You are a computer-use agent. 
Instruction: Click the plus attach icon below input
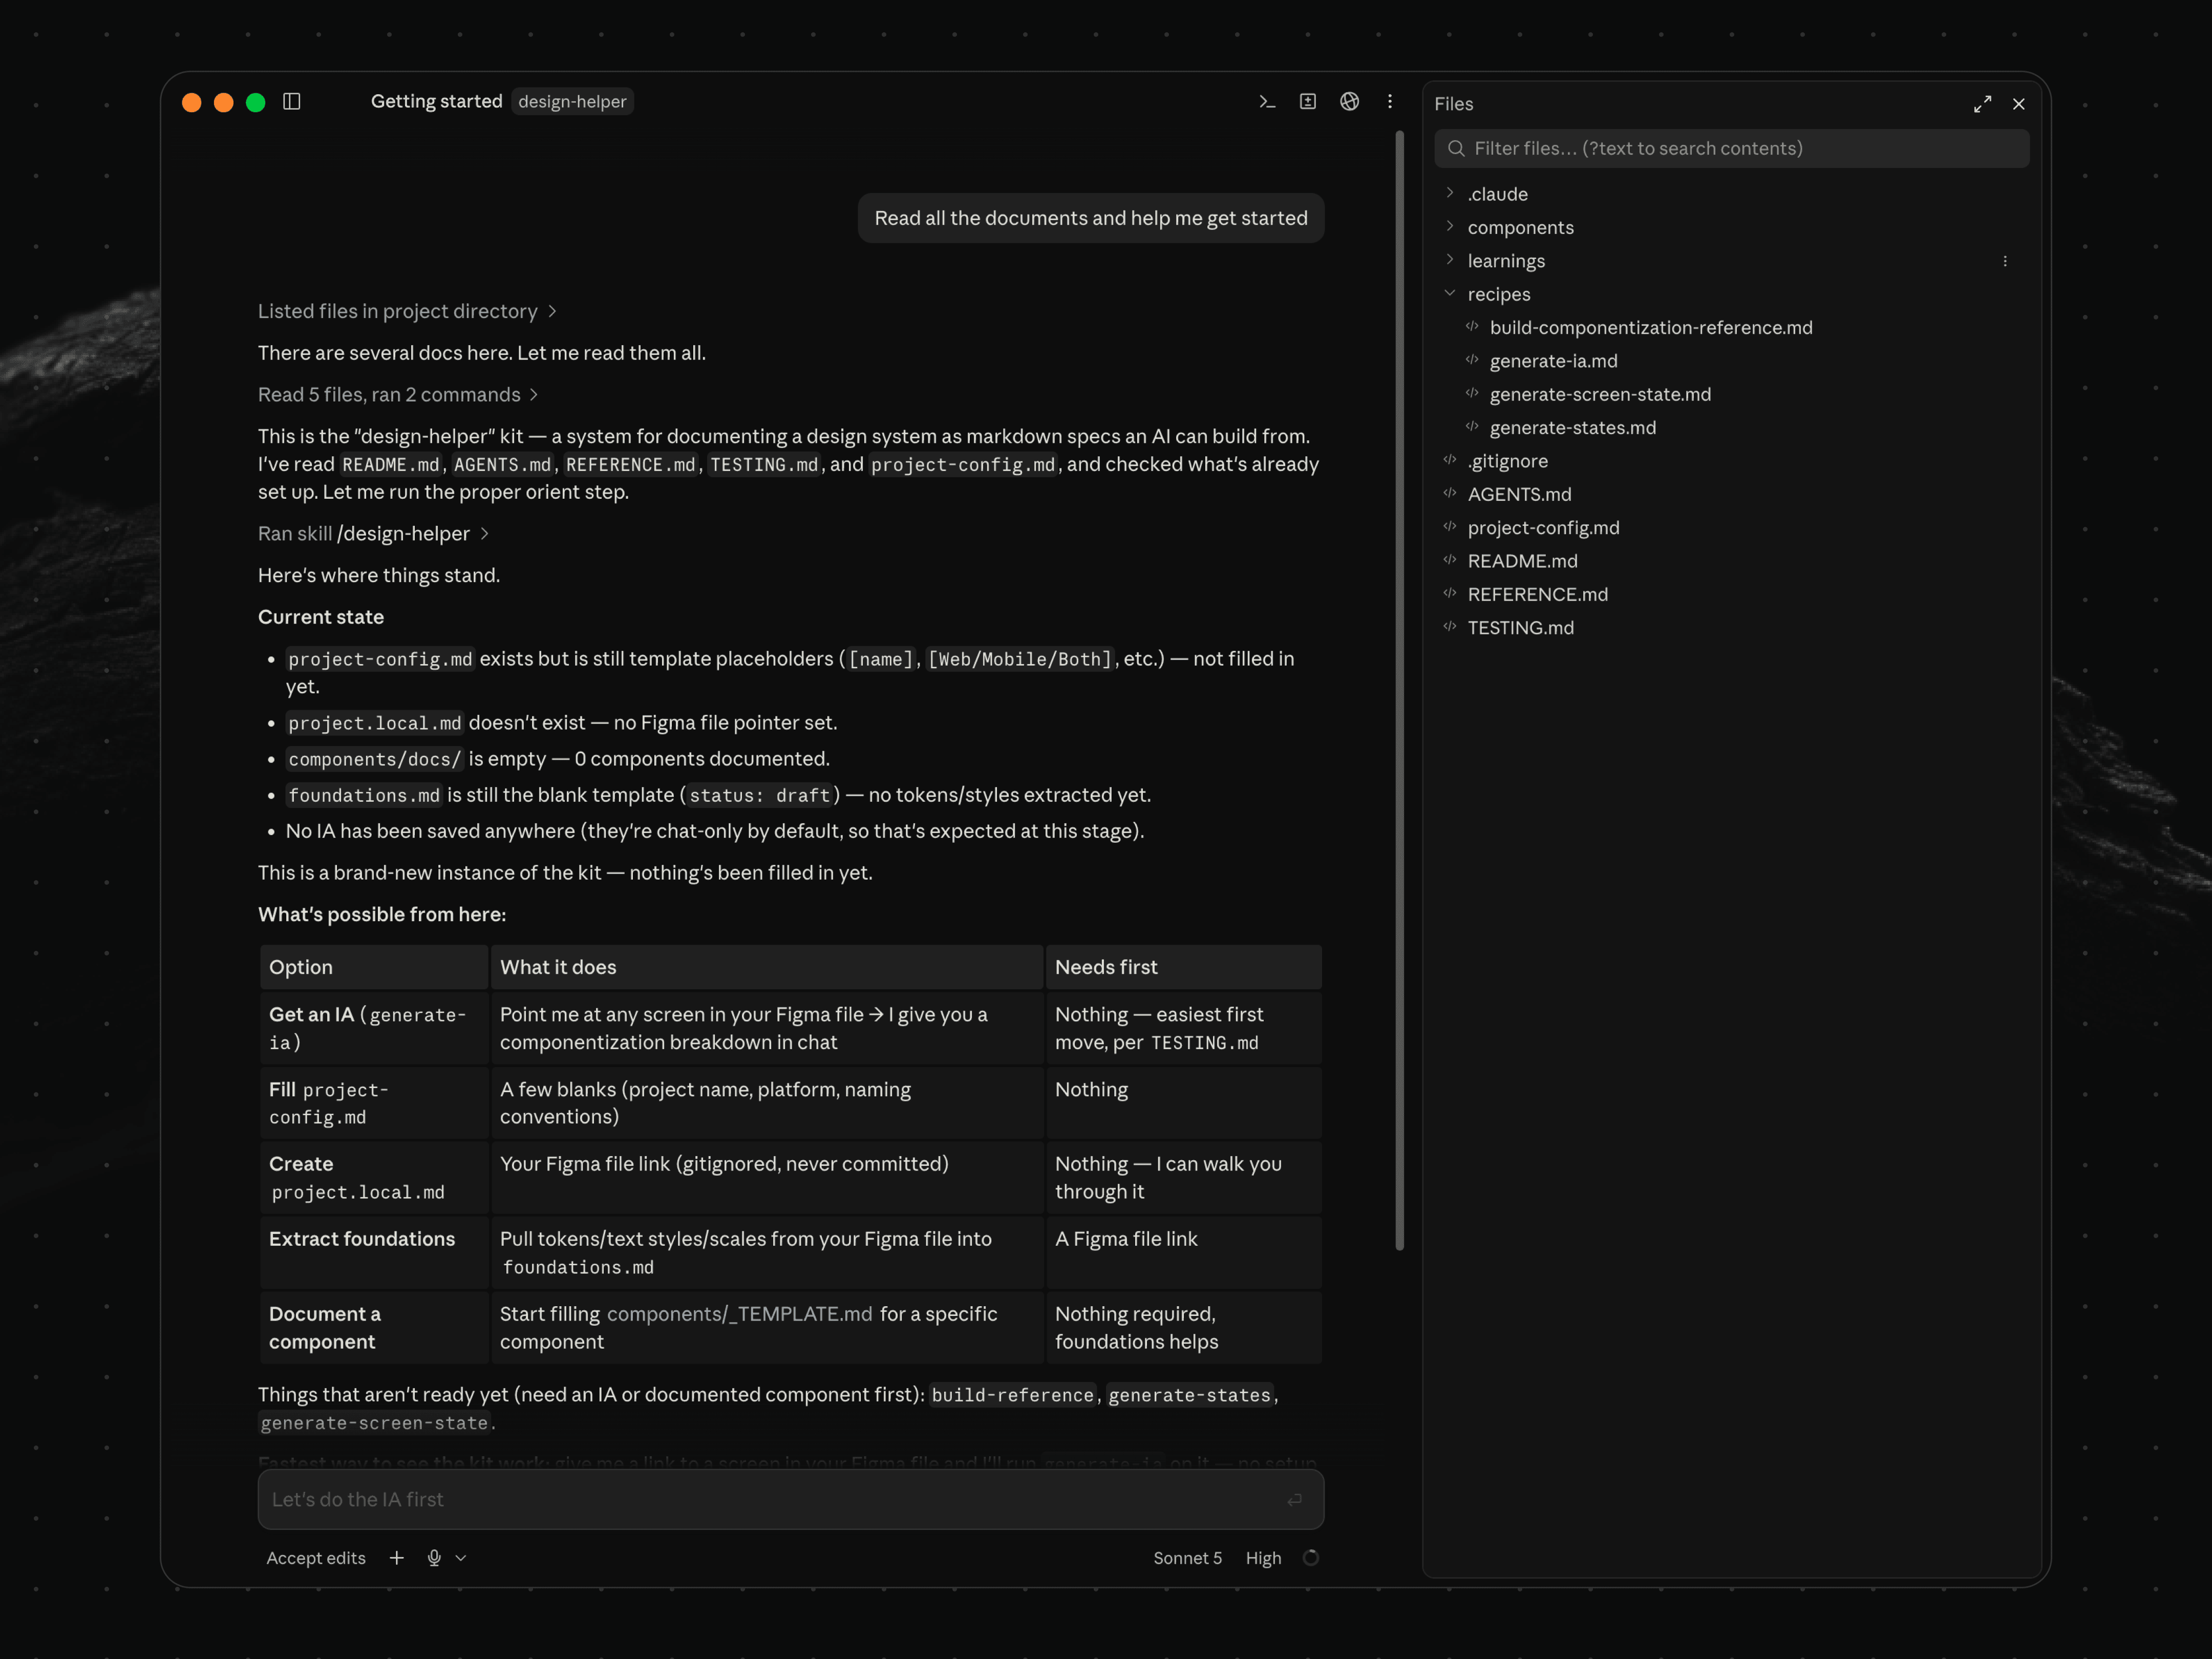point(397,1558)
